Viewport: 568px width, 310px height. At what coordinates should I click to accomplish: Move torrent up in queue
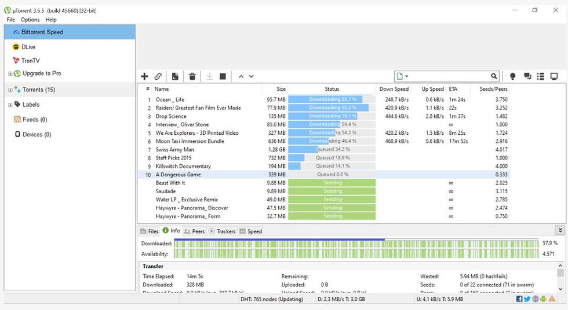pos(241,76)
